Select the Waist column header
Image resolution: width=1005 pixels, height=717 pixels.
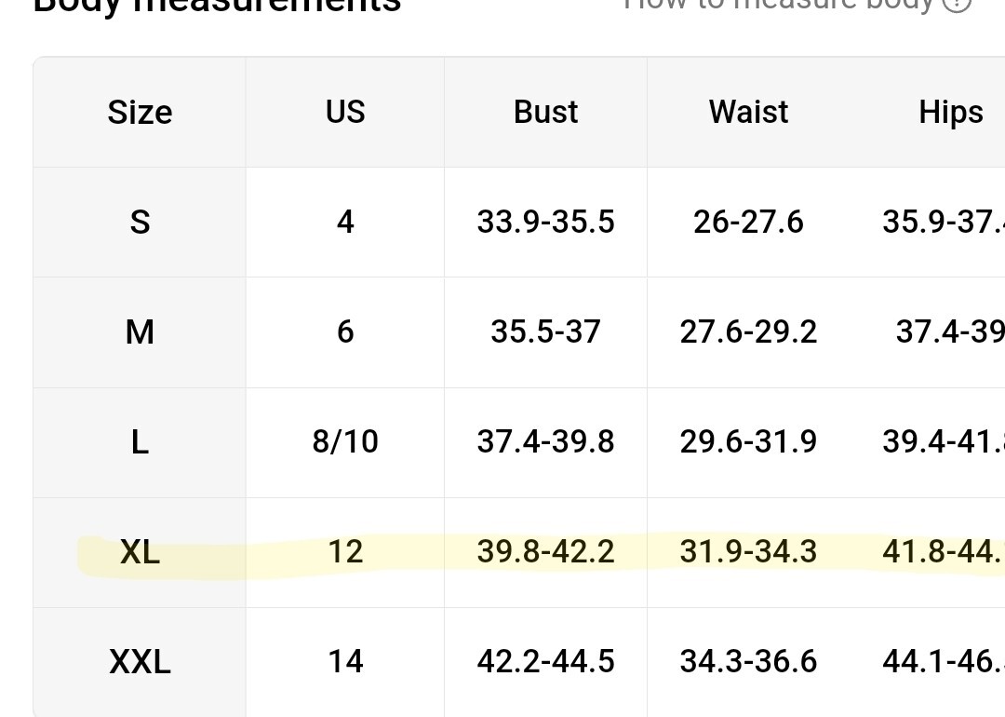point(748,113)
